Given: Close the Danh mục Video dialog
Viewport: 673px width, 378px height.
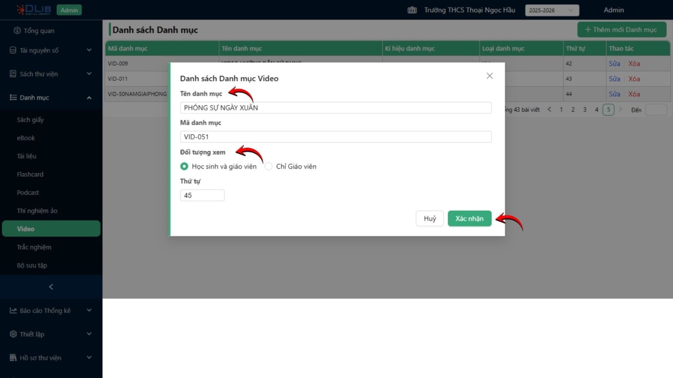Looking at the screenshot, I should pos(489,76).
